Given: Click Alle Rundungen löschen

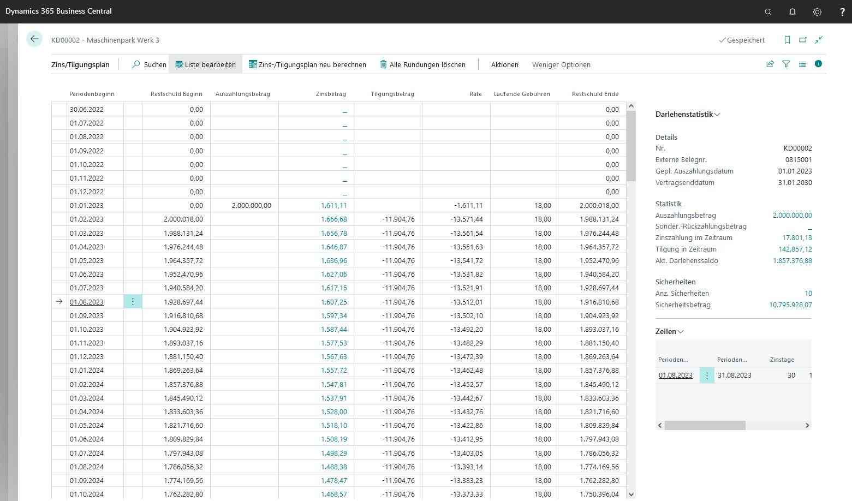Looking at the screenshot, I should pos(422,64).
